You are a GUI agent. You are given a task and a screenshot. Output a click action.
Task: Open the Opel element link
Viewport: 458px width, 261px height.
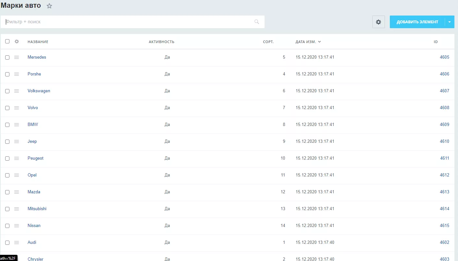pos(32,175)
